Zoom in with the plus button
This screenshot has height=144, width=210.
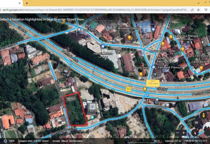(184, 133)
